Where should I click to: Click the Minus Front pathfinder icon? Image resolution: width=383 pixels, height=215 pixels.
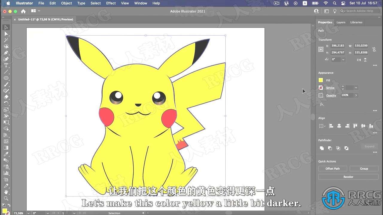330,148
